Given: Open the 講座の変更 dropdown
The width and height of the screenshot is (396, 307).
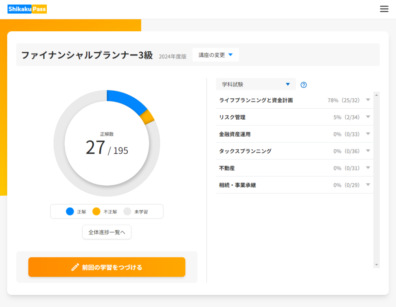Looking at the screenshot, I should click(215, 55).
